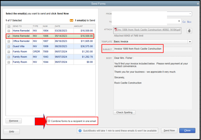201x140 pixels.
Task: Click the Help button
Action: [x=12, y=132]
